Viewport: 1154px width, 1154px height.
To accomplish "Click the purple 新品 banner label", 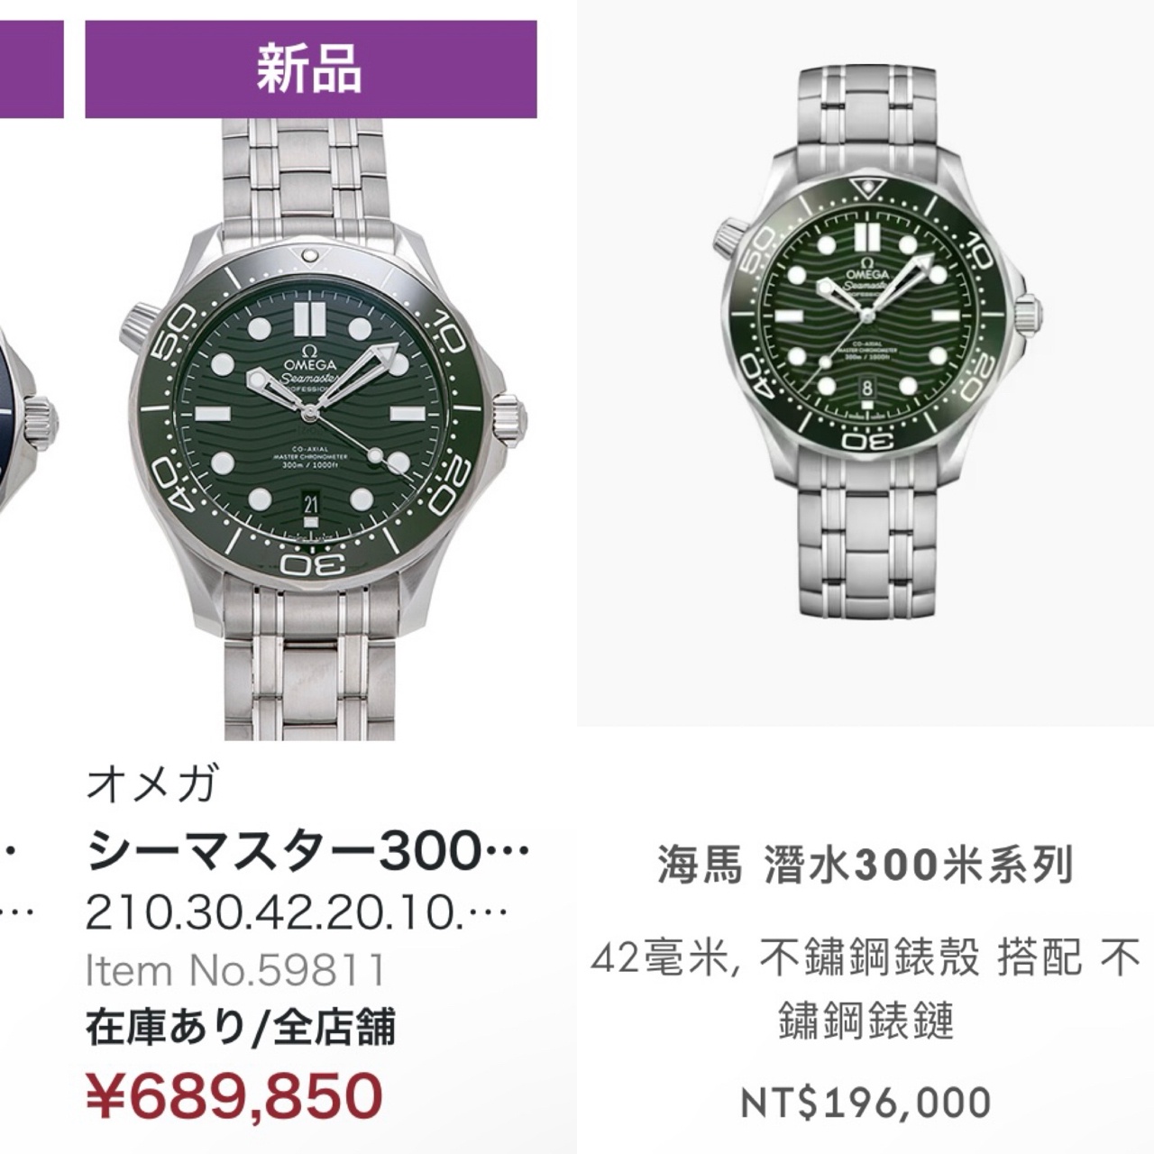I will 311,69.
